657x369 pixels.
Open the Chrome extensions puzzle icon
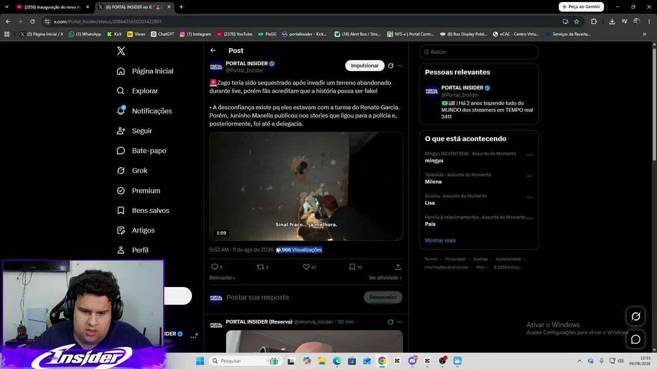pos(594,22)
